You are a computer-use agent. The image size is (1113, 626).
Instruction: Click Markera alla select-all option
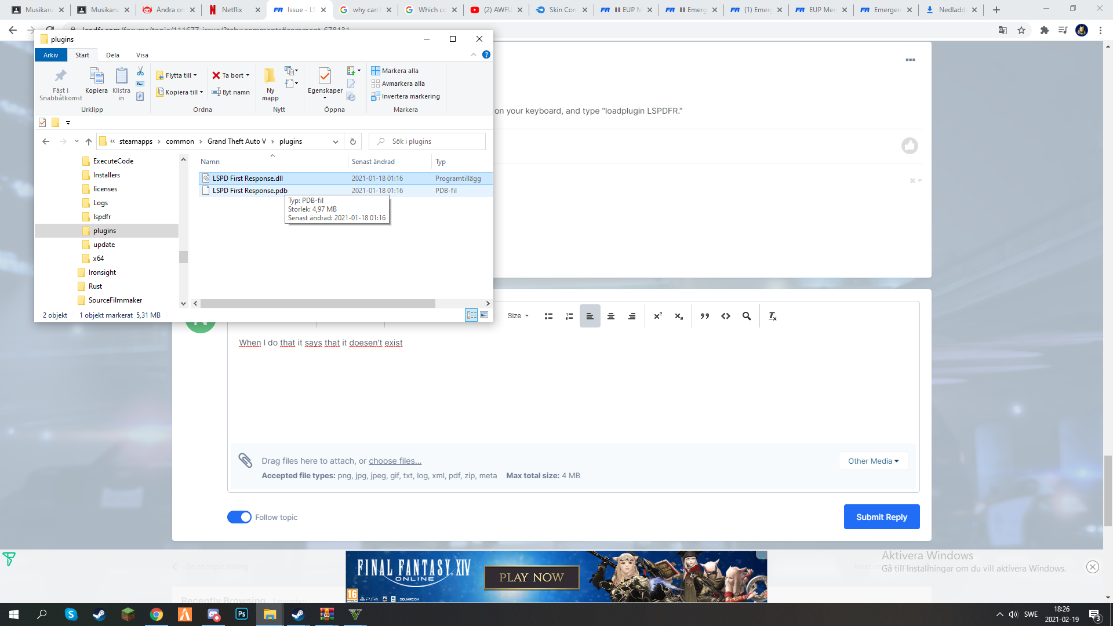399,71
